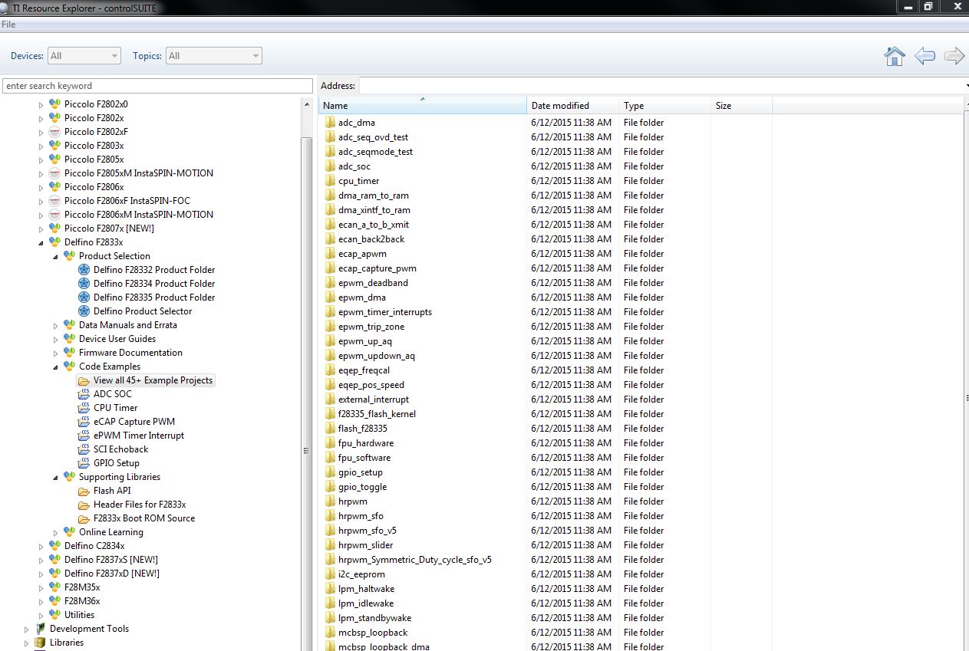Image resolution: width=969 pixels, height=651 pixels.
Task: Sort by the Name column header
Action: click(423, 106)
